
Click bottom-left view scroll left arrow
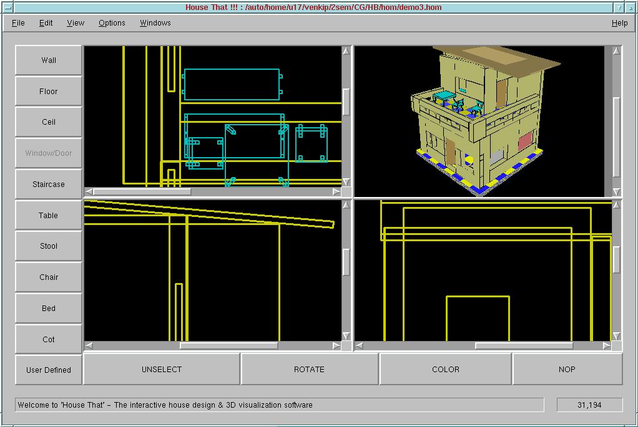click(x=89, y=345)
